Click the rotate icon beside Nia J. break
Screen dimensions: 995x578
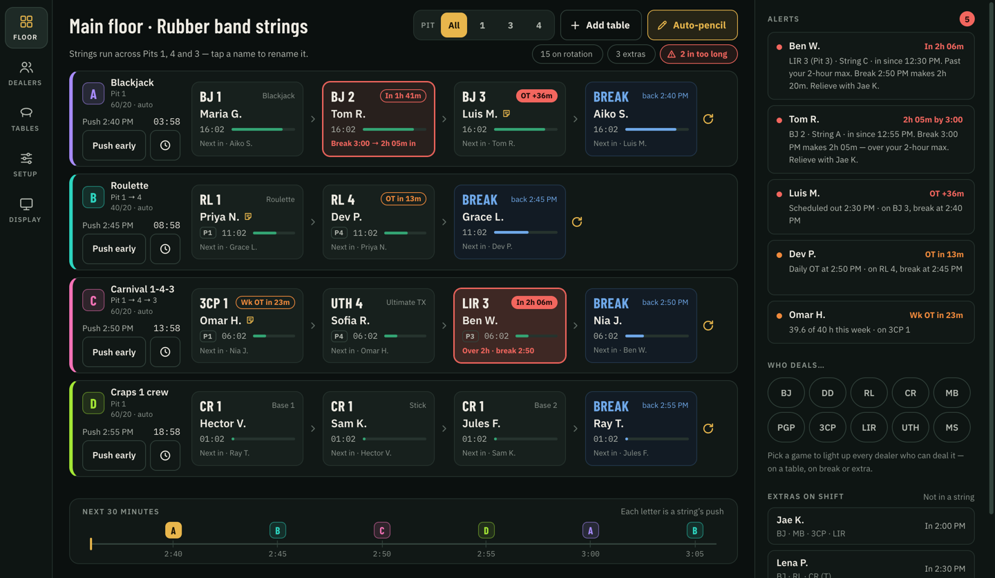click(708, 325)
